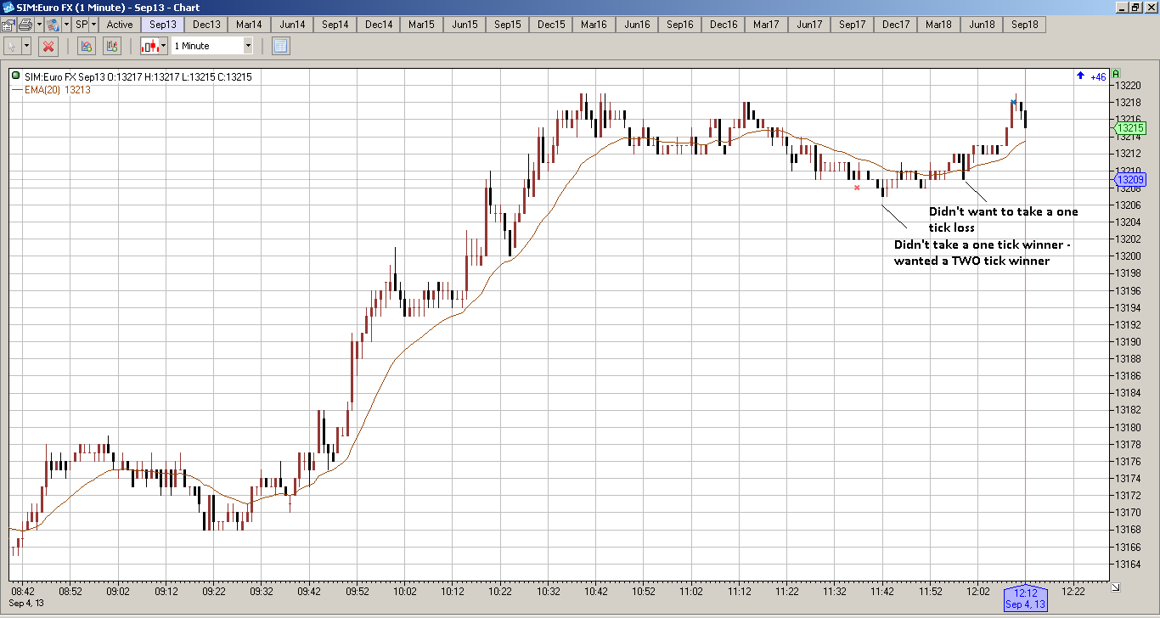Screen dimensions: 1160x618
Task: Click the red X delete icon
Action: tap(48, 46)
